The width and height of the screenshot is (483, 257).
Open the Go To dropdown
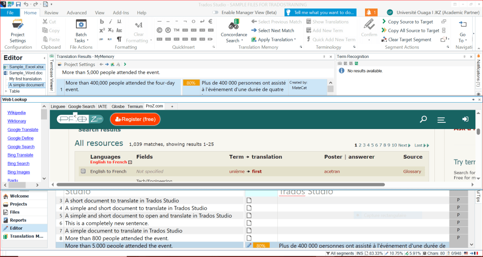click(x=462, y=37)
